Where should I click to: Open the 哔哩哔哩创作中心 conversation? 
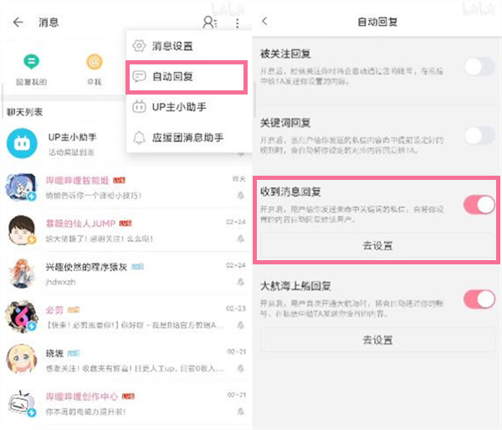click(x=125, y=402)
